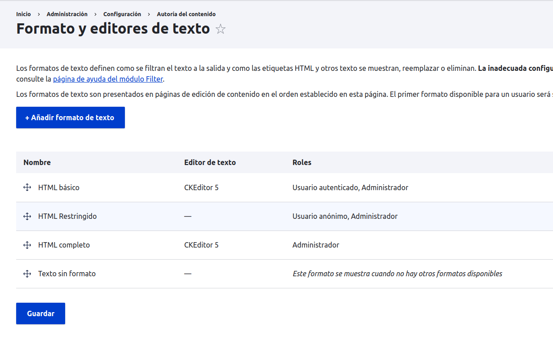This screenshot has height=348, width=553.
Task: Click the editor dash in the Texto sin formato row
Action: [188, 274]
